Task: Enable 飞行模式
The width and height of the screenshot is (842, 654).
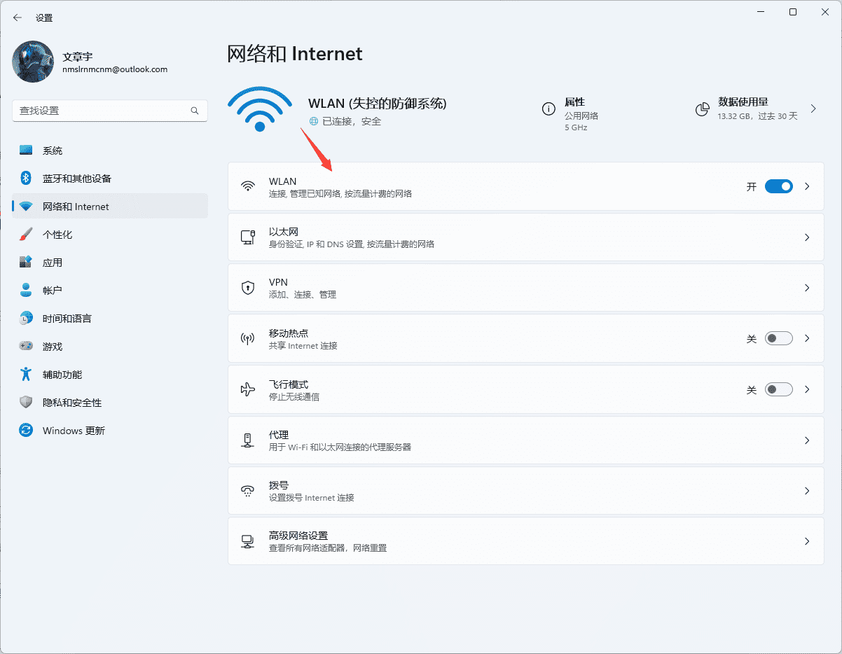Action: (x=778, y=389)
